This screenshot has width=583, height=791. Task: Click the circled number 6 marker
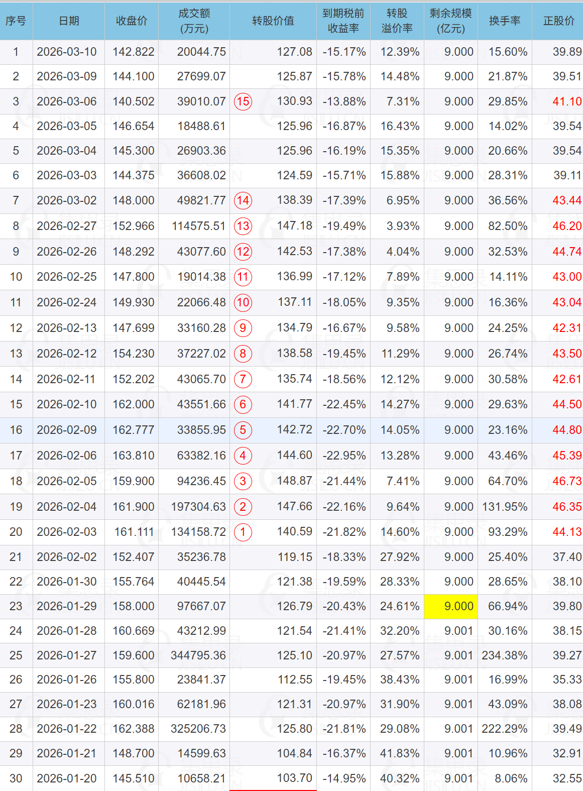coord(243,404)
